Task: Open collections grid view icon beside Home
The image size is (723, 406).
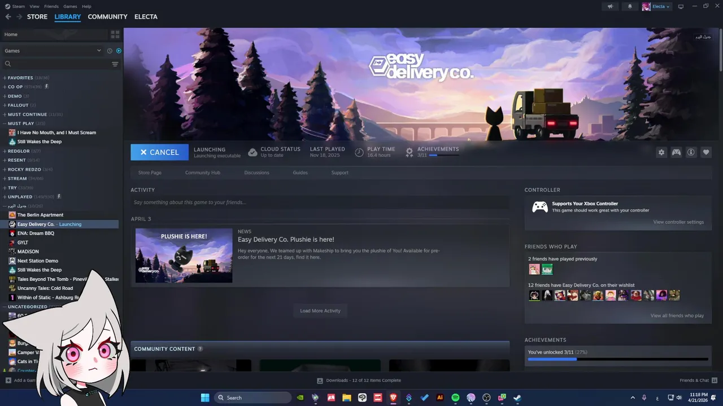Action: pos(115,34)
